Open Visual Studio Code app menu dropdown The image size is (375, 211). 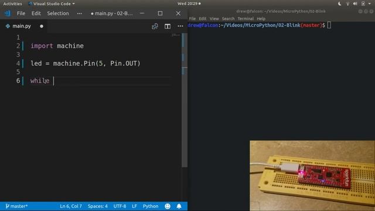[x=52, y=4]
